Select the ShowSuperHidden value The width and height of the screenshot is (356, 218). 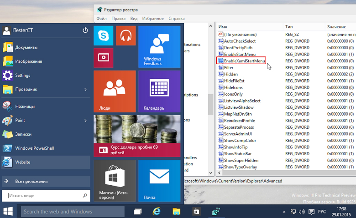241,160
